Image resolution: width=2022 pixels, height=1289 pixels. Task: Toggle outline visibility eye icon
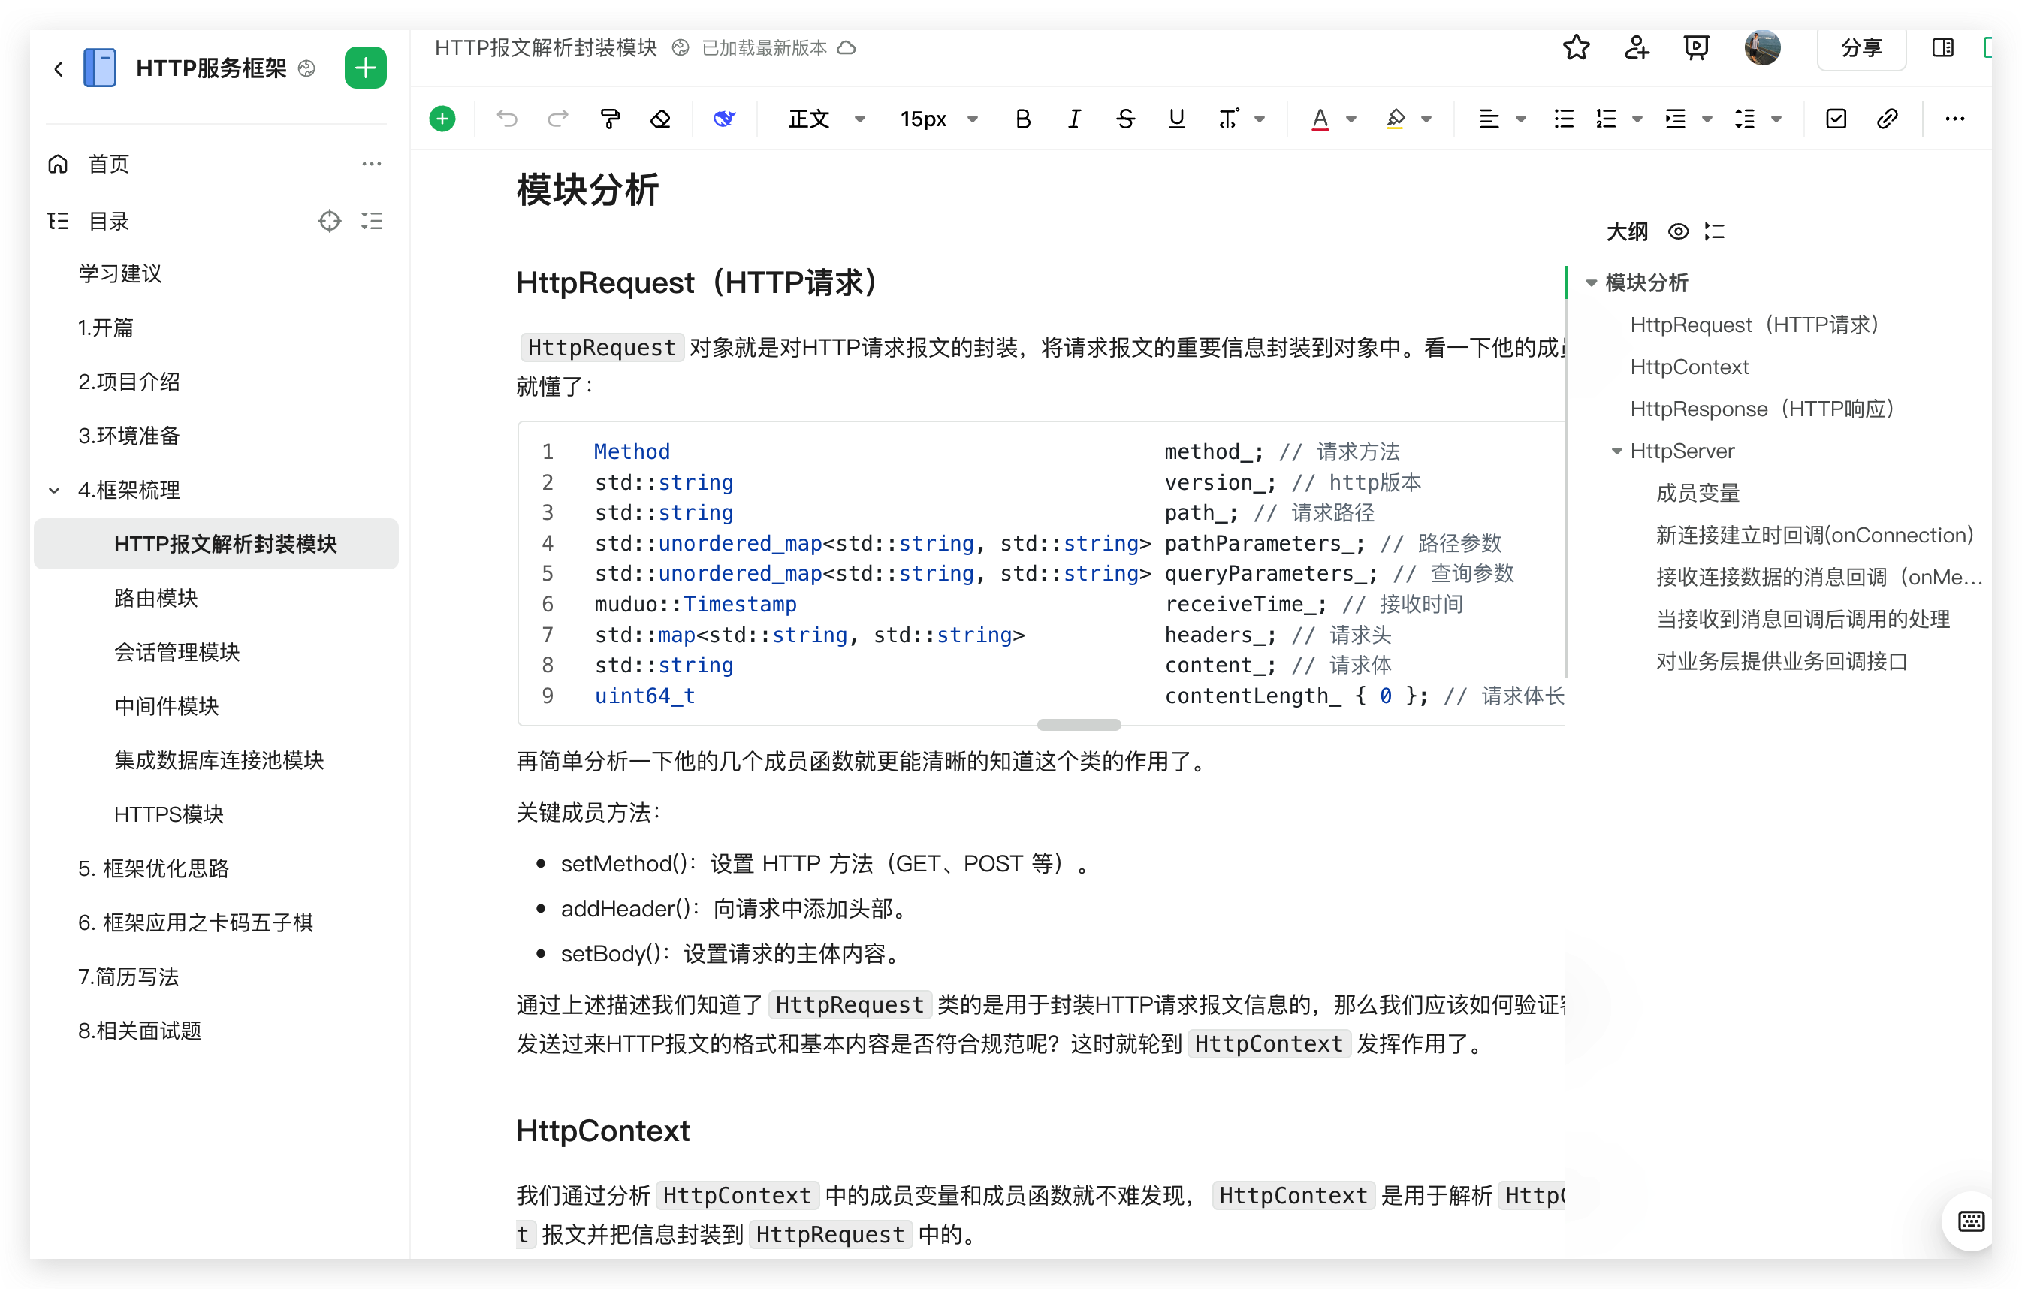(1678, 232)
